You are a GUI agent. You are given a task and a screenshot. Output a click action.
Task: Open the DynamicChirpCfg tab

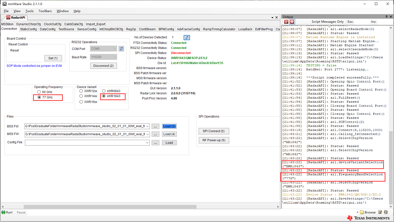click(29, 24)
